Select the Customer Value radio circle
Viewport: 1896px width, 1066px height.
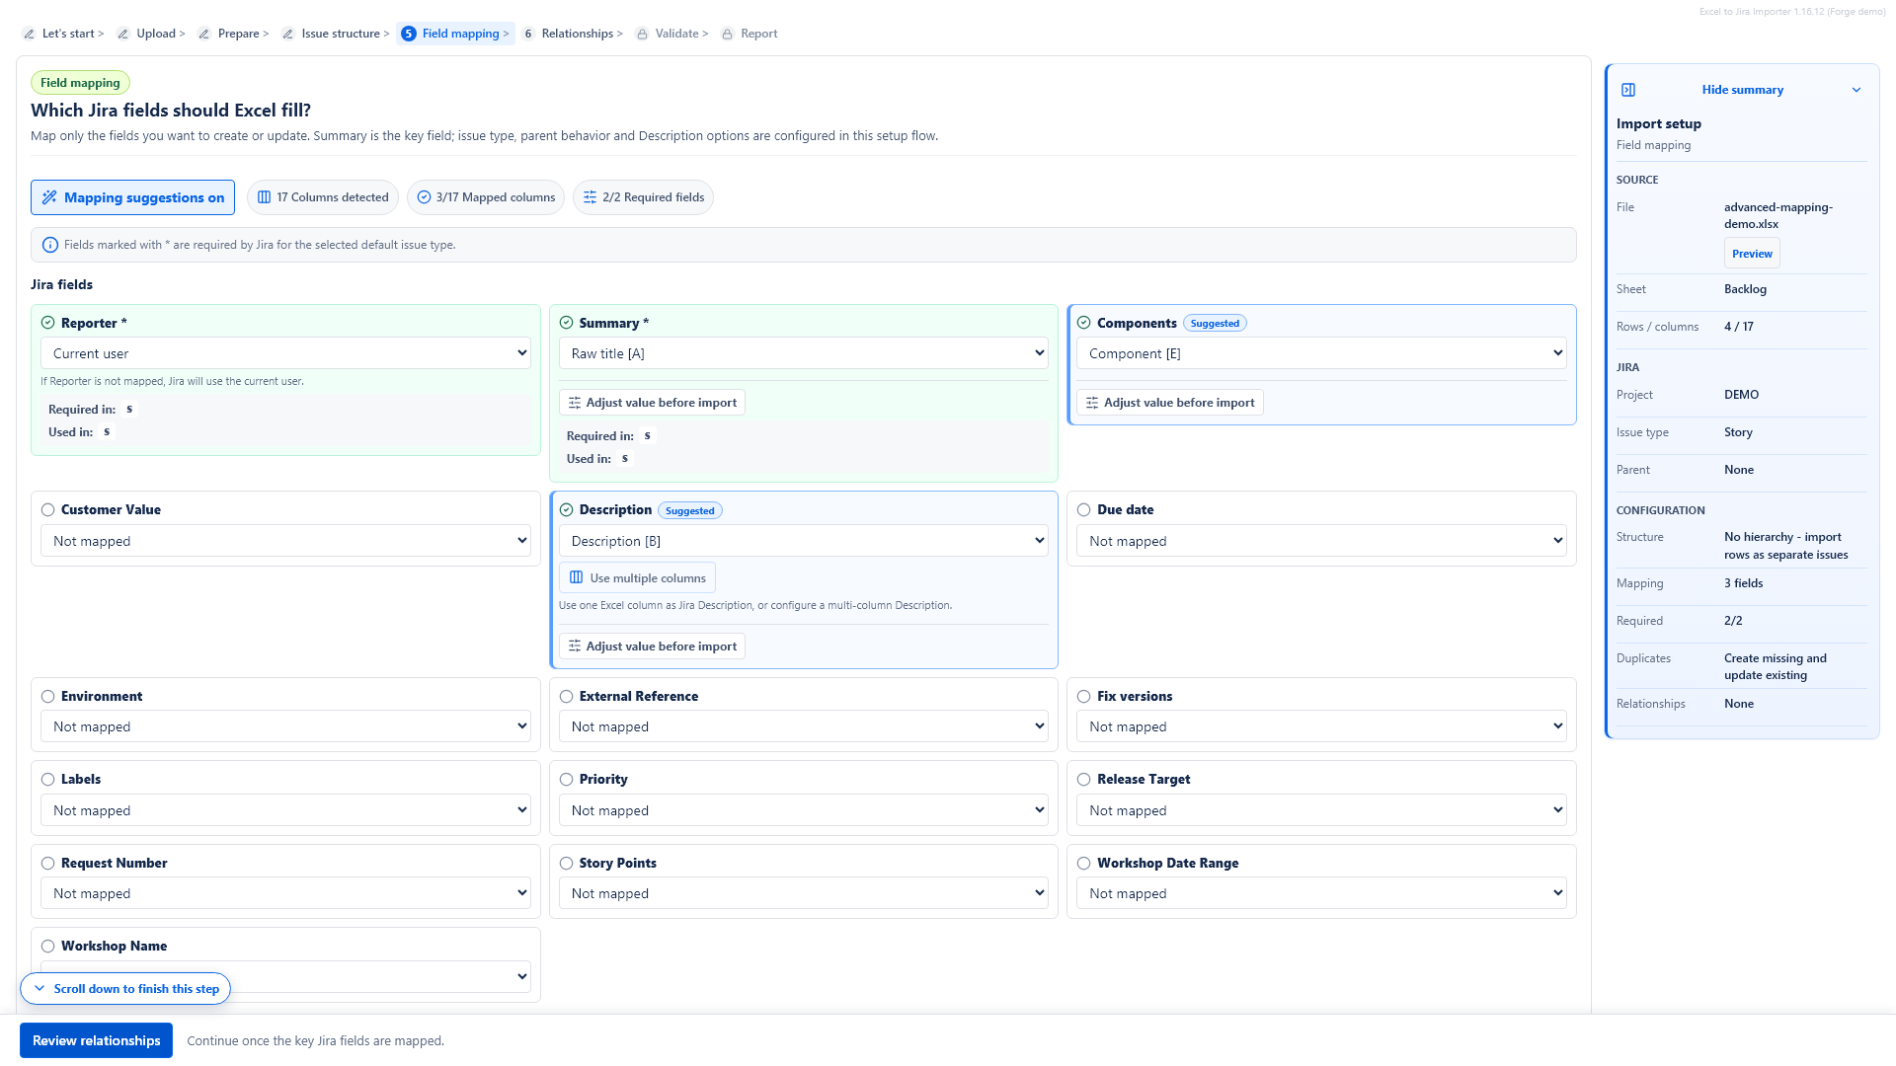point(47,510)
